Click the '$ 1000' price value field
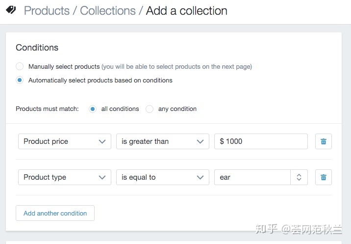This screenshot has width=351, height=244. pos(261,141)
